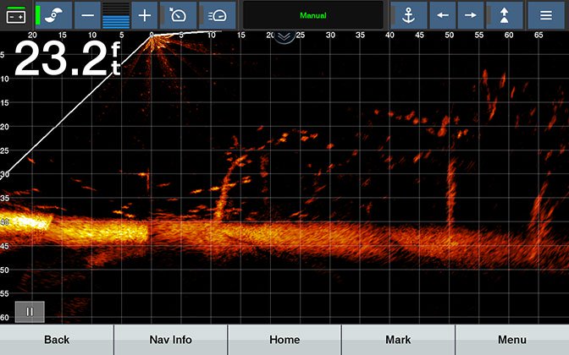Viewport: 569px width, 355px height.
Task: Mark a waypoint with Mark button
Action: pos(398,340)
